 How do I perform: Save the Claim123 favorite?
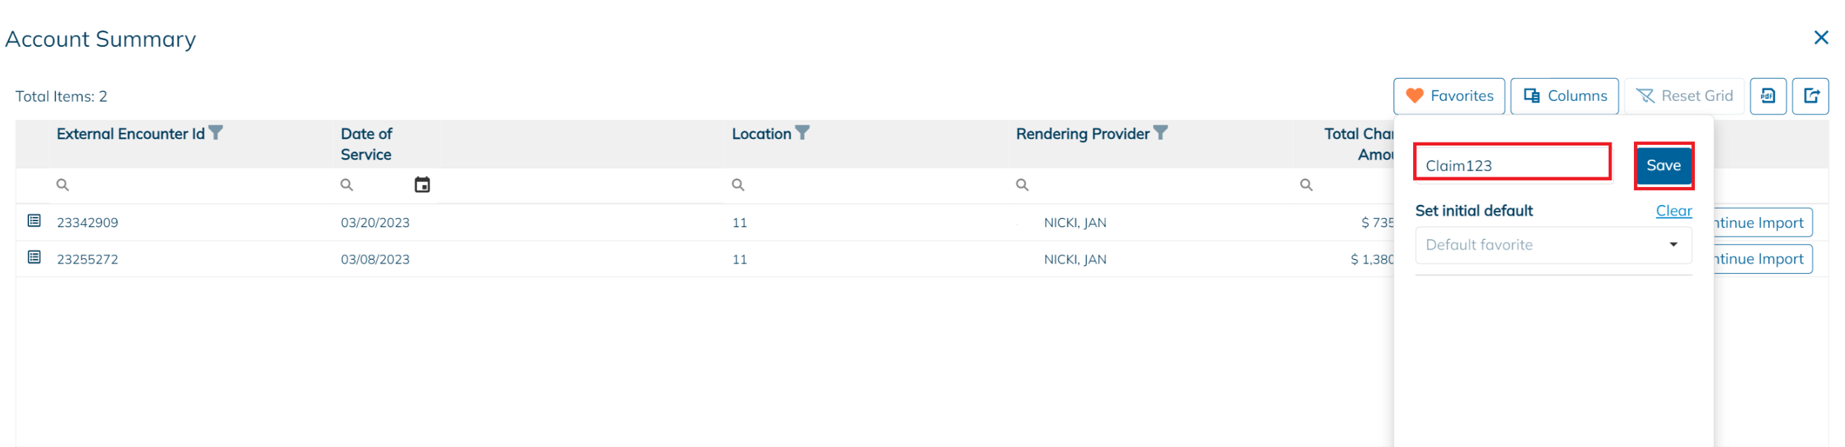(1663, 166)
